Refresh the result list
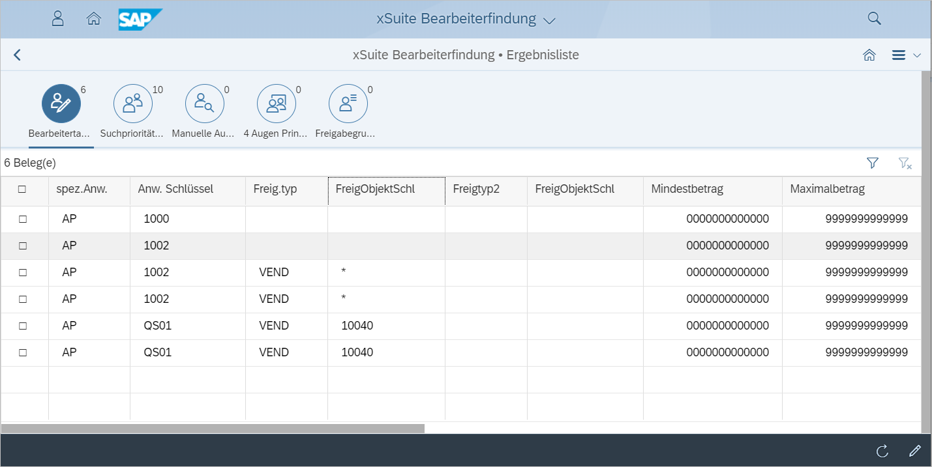 coord(882,451)
